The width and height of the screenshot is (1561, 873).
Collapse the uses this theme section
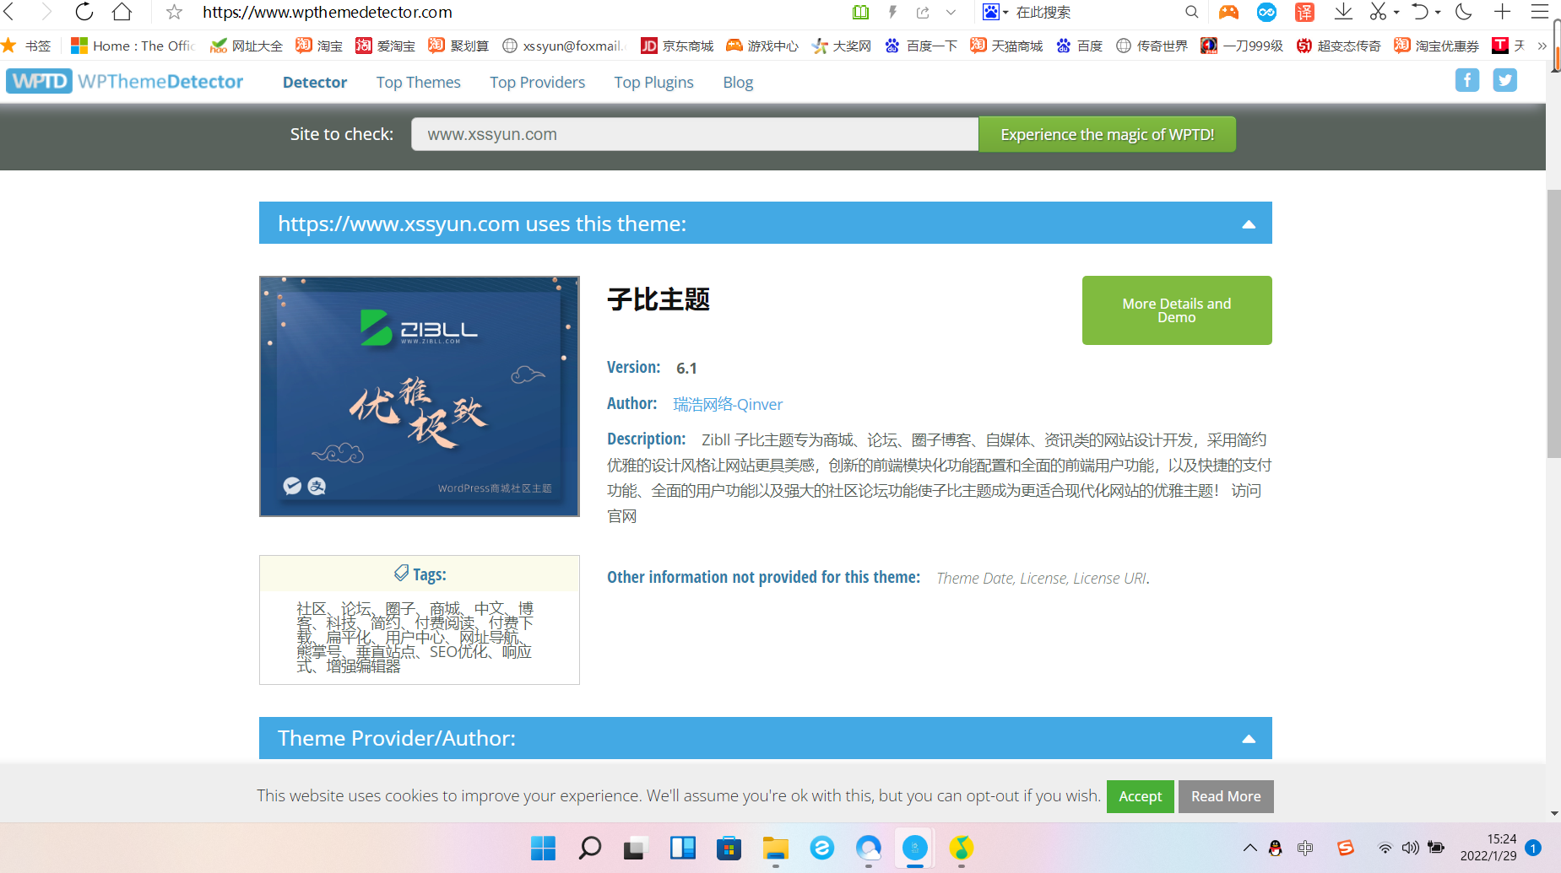click(1249, 224)
